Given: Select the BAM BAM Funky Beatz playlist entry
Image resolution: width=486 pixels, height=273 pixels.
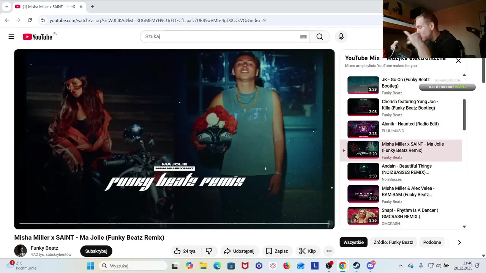Looking at the screenshot, I should (401, 194).
